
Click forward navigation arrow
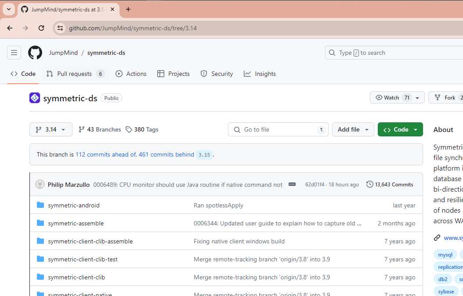coord(25,28)
